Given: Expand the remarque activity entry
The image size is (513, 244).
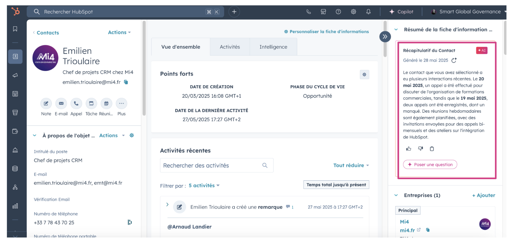Looking at the screenshot, I should (167, 205).
